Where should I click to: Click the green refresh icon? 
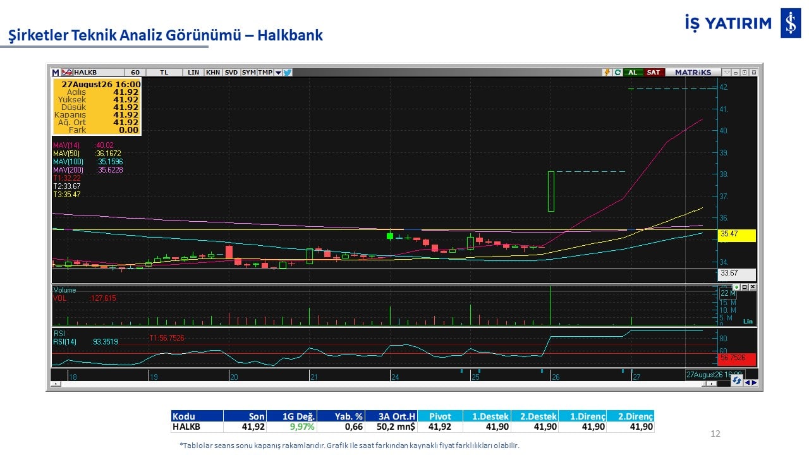[617, 72]
